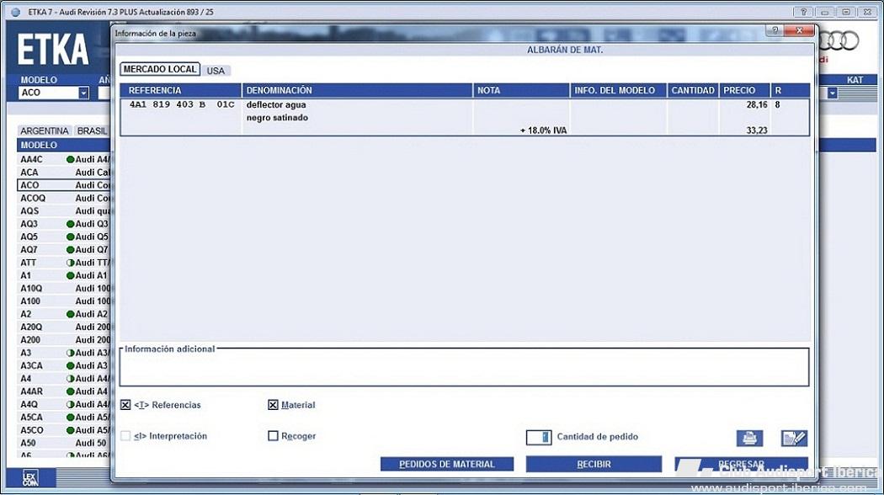Click the Cantidad de pedido input field

coord(539,437)
